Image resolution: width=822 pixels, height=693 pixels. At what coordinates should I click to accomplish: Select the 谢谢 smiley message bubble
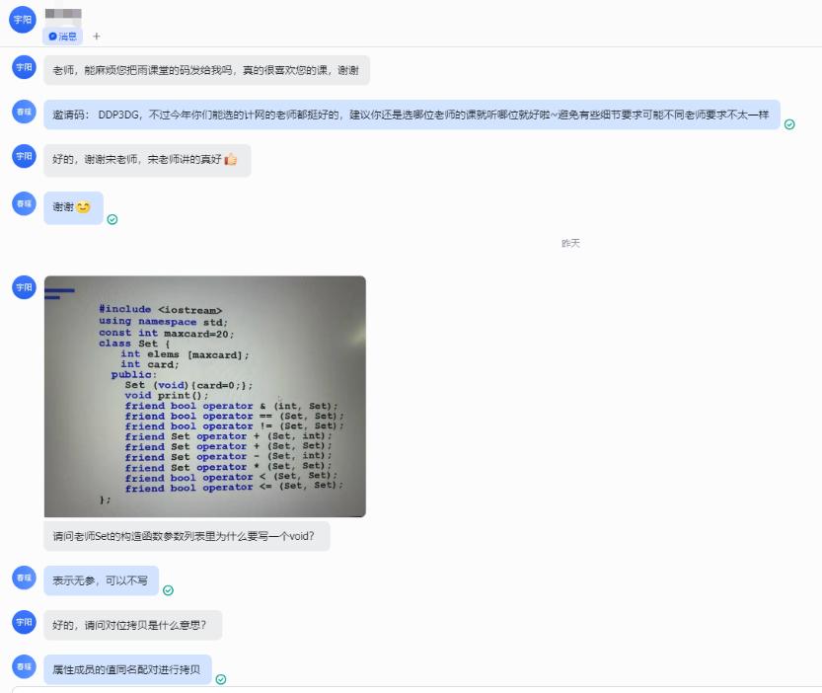73,207
